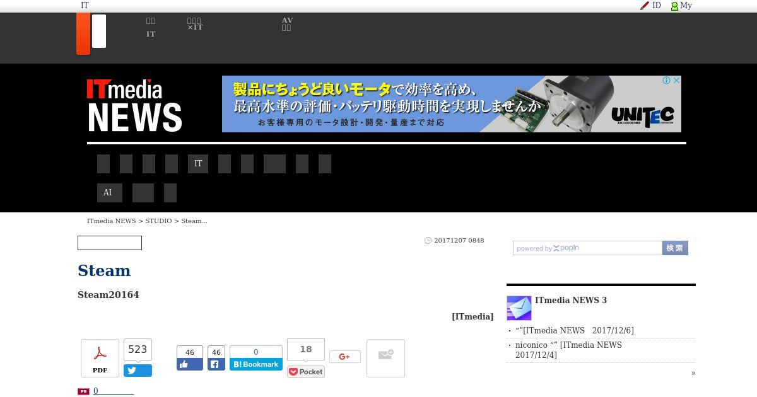
Task: Click the Steam... breadcrumb text
Action: click(x=194, y=221)
